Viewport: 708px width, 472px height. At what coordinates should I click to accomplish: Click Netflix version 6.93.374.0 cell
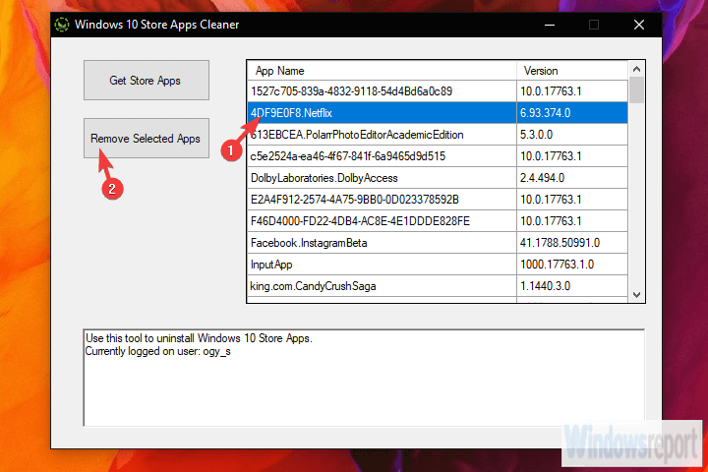pyautogui.click(x=572, y=113)
